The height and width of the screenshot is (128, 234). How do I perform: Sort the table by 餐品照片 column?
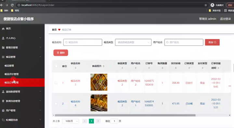pyautogui.click(x=104, y=66)
